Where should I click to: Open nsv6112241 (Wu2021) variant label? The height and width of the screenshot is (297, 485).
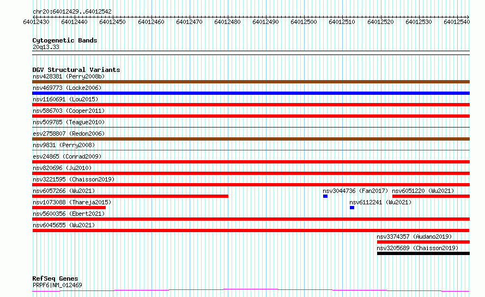pos(381,202)
